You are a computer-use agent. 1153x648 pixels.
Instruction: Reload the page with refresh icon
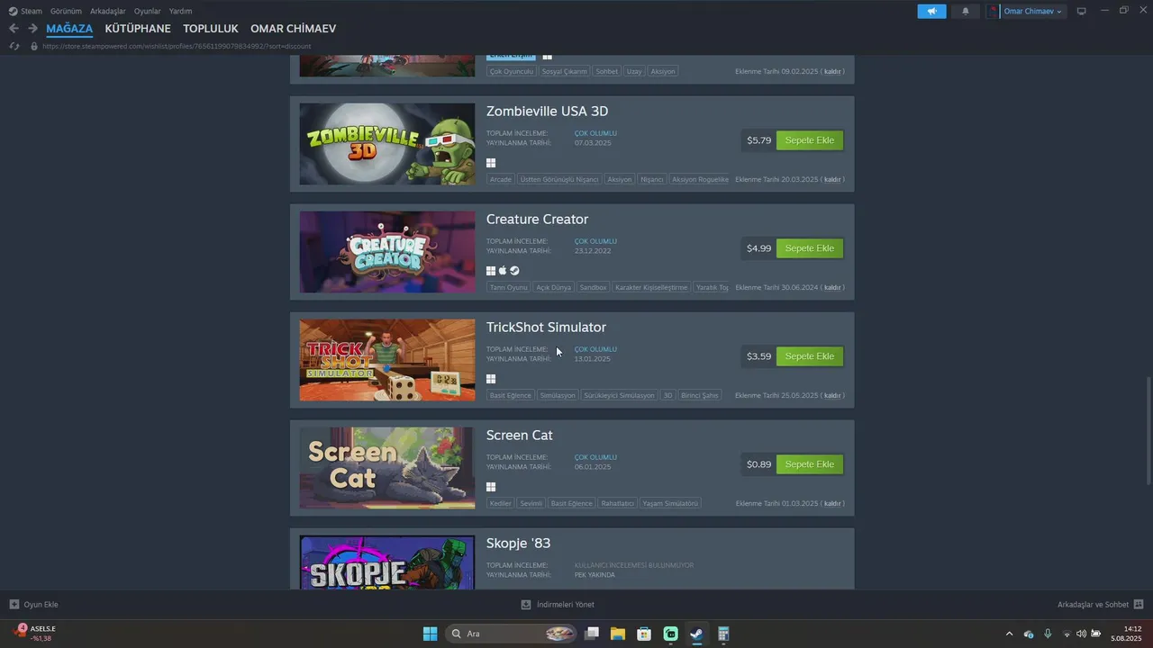click(14, 46)
